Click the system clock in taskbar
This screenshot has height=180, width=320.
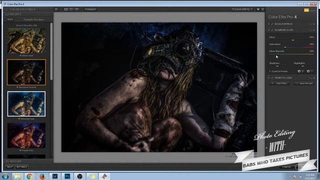click(x=310, y=176)
